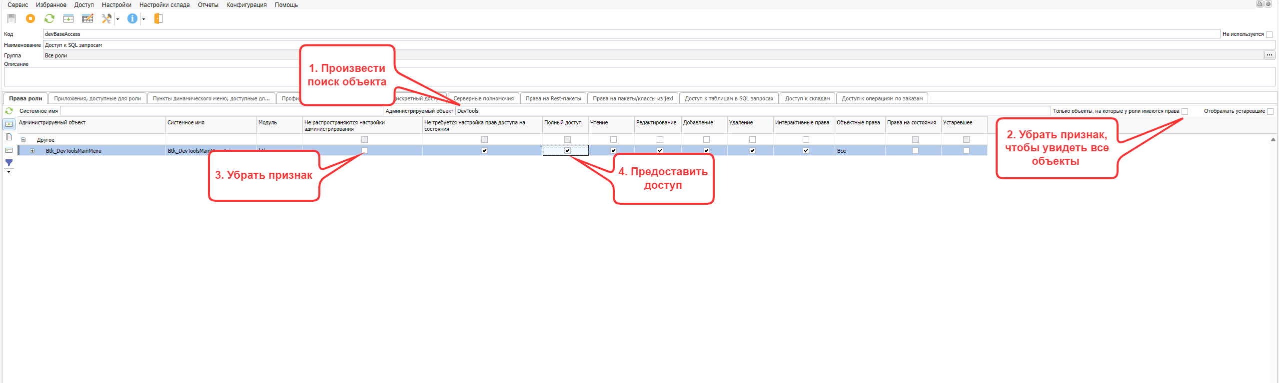Click the orange exit door icon
This screenshot has width=1279, height=383.
tap(158, 18)
